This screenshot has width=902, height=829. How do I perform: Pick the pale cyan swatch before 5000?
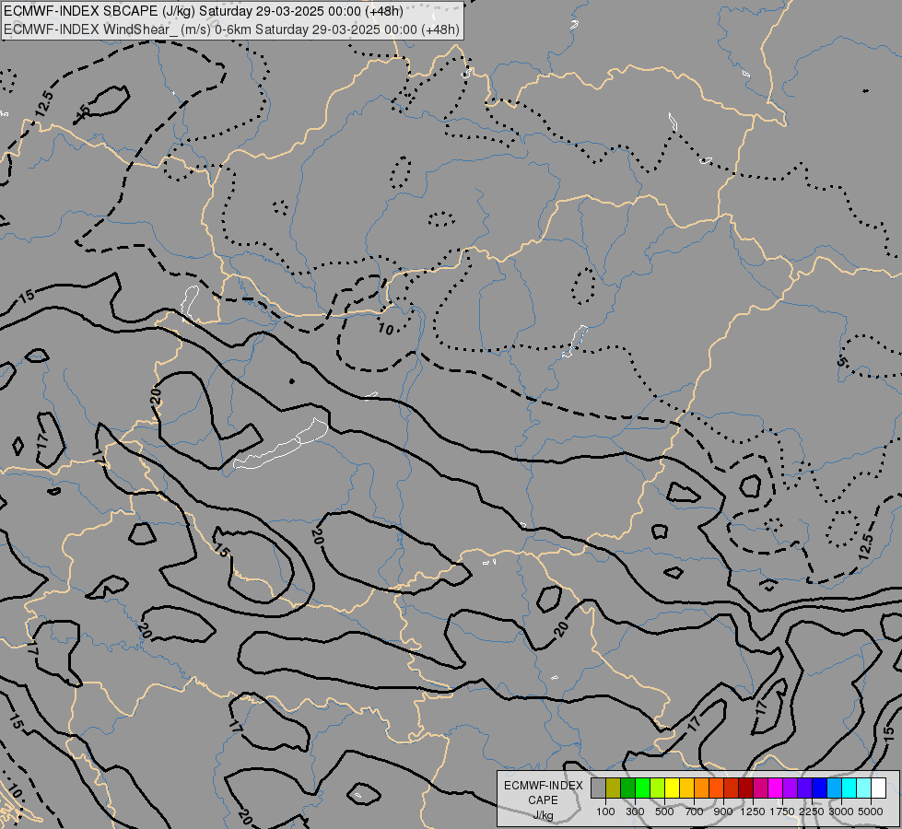863,788
